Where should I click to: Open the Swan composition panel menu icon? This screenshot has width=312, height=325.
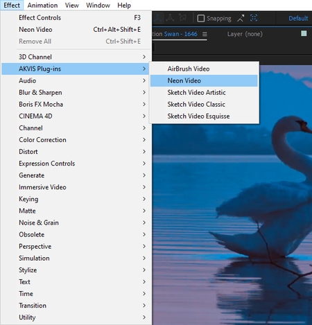click(205, 34)
